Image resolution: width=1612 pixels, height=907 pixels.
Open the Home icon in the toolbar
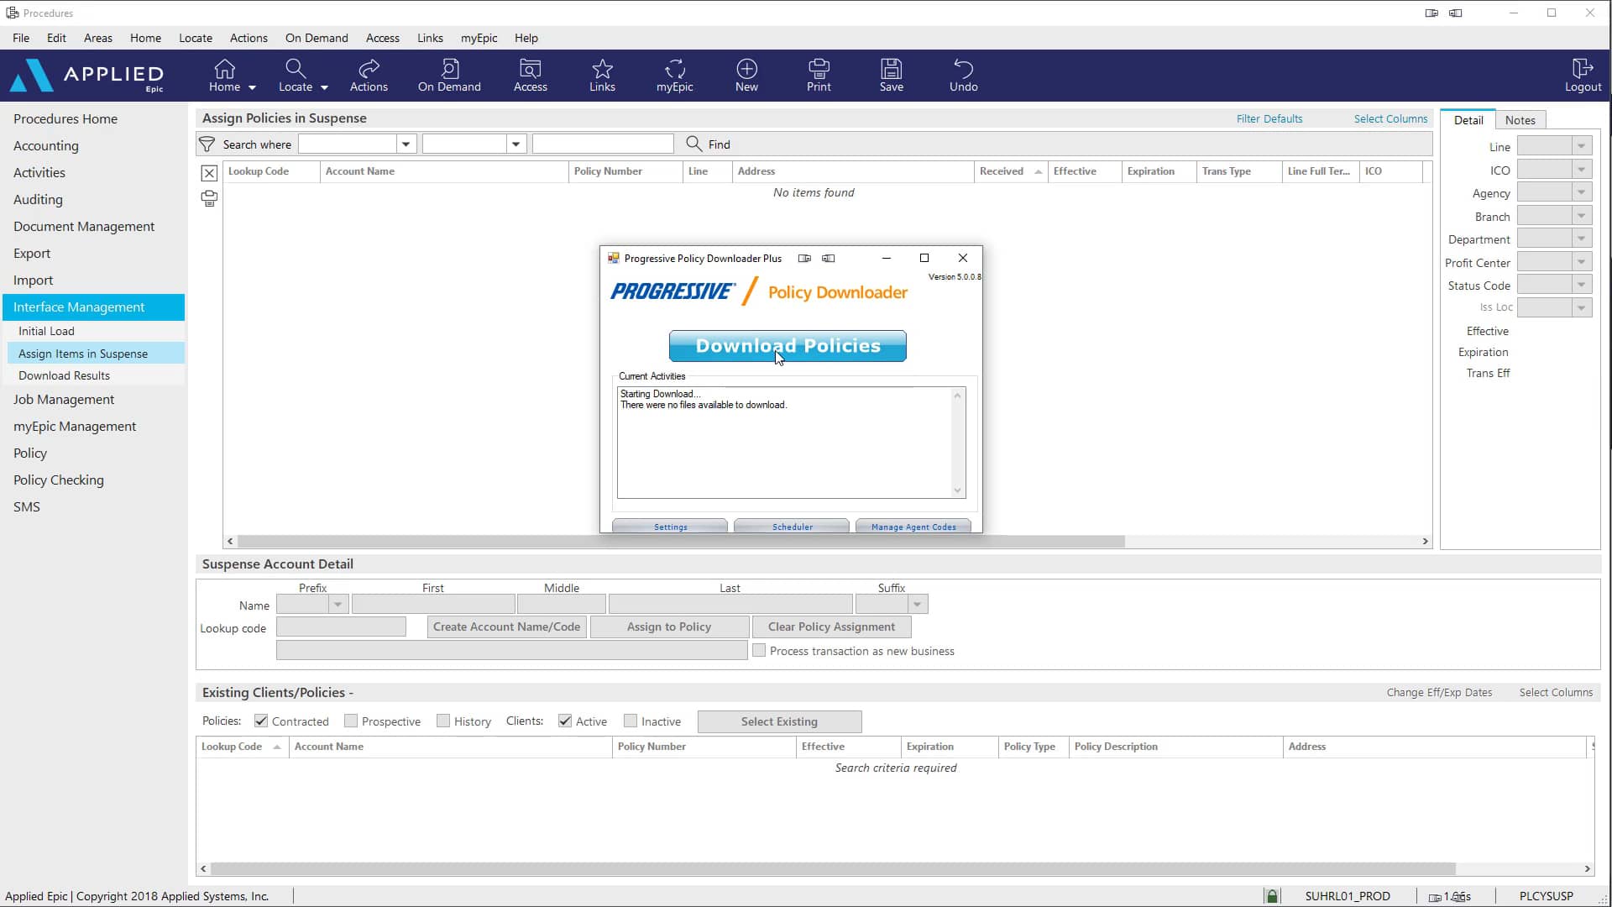(x=224, y=75)
